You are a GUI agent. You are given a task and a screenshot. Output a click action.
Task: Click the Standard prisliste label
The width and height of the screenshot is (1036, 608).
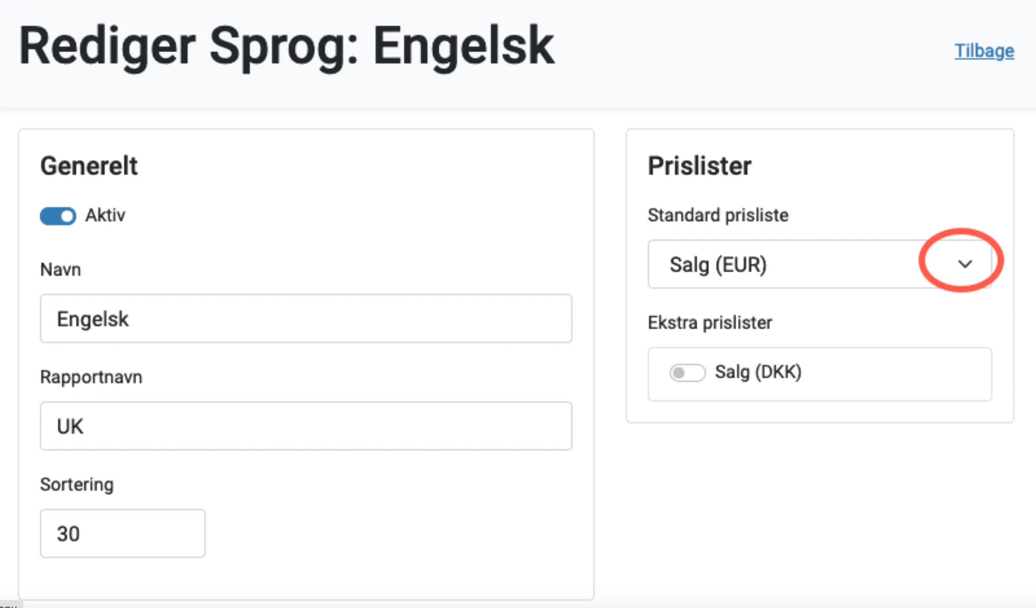pos(718,215)
